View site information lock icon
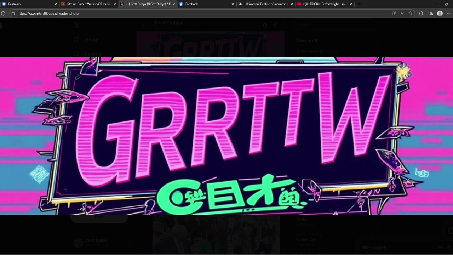 tap(13, 13)
